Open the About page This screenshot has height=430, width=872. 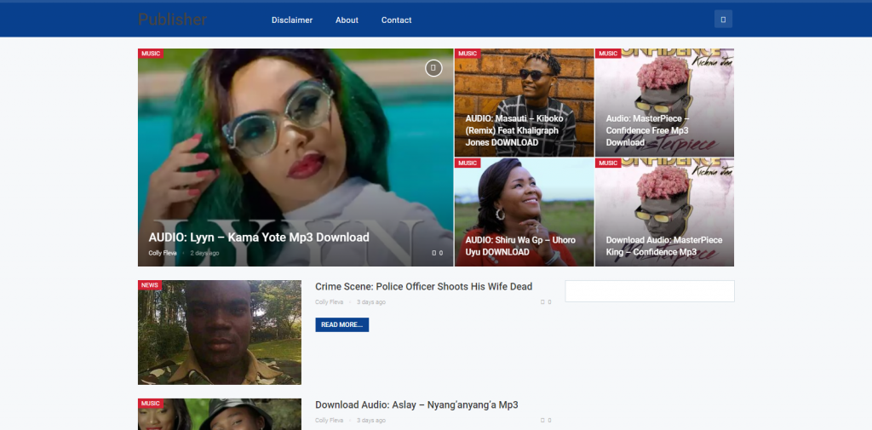pos(347,20)
